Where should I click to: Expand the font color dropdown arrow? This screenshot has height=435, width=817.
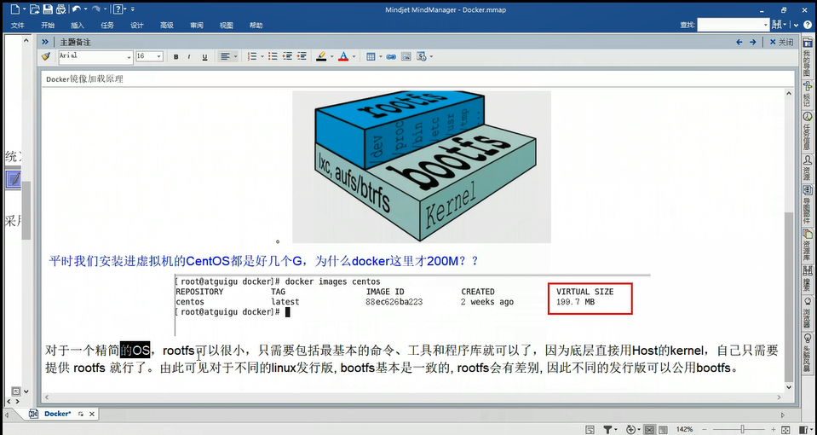pyautogui.click(x=354, y=56)
